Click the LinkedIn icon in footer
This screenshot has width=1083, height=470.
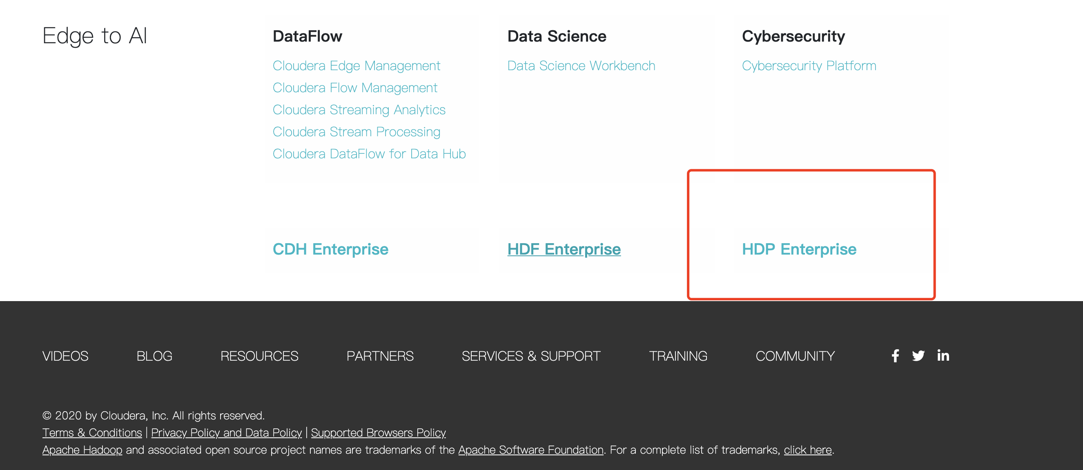pos(943,356)
